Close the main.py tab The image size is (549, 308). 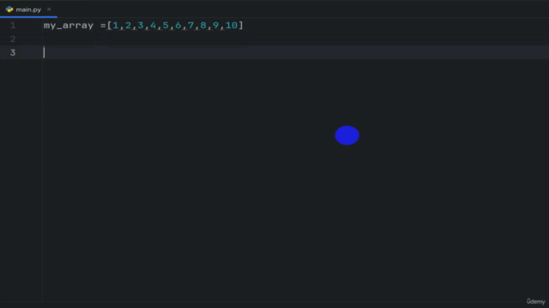pyautogui.click(x=49, y=9)
